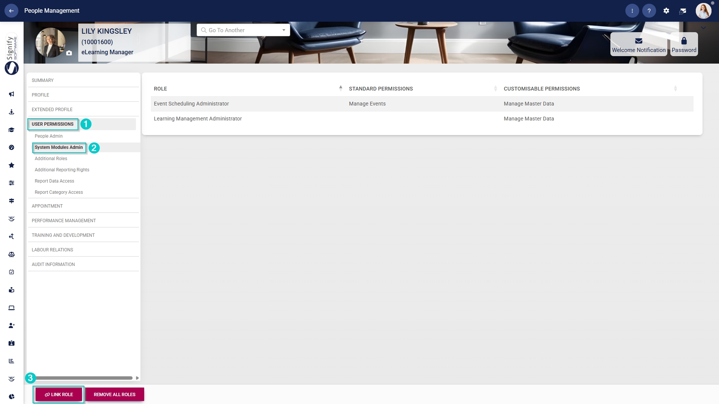The height and width of the screenshot is (404, 719).
Task: Select Additional Reporting Rights submenu item
Action: pos(62,170)
